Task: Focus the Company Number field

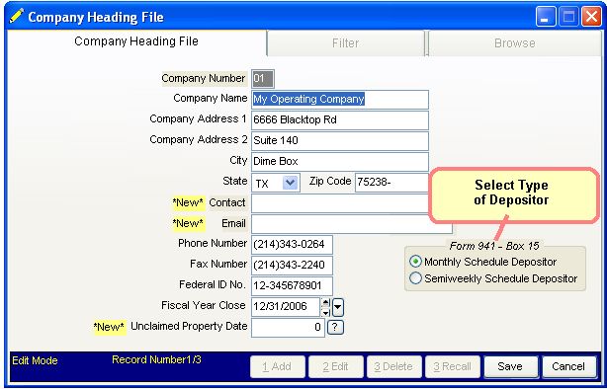Action: (263, 79)
